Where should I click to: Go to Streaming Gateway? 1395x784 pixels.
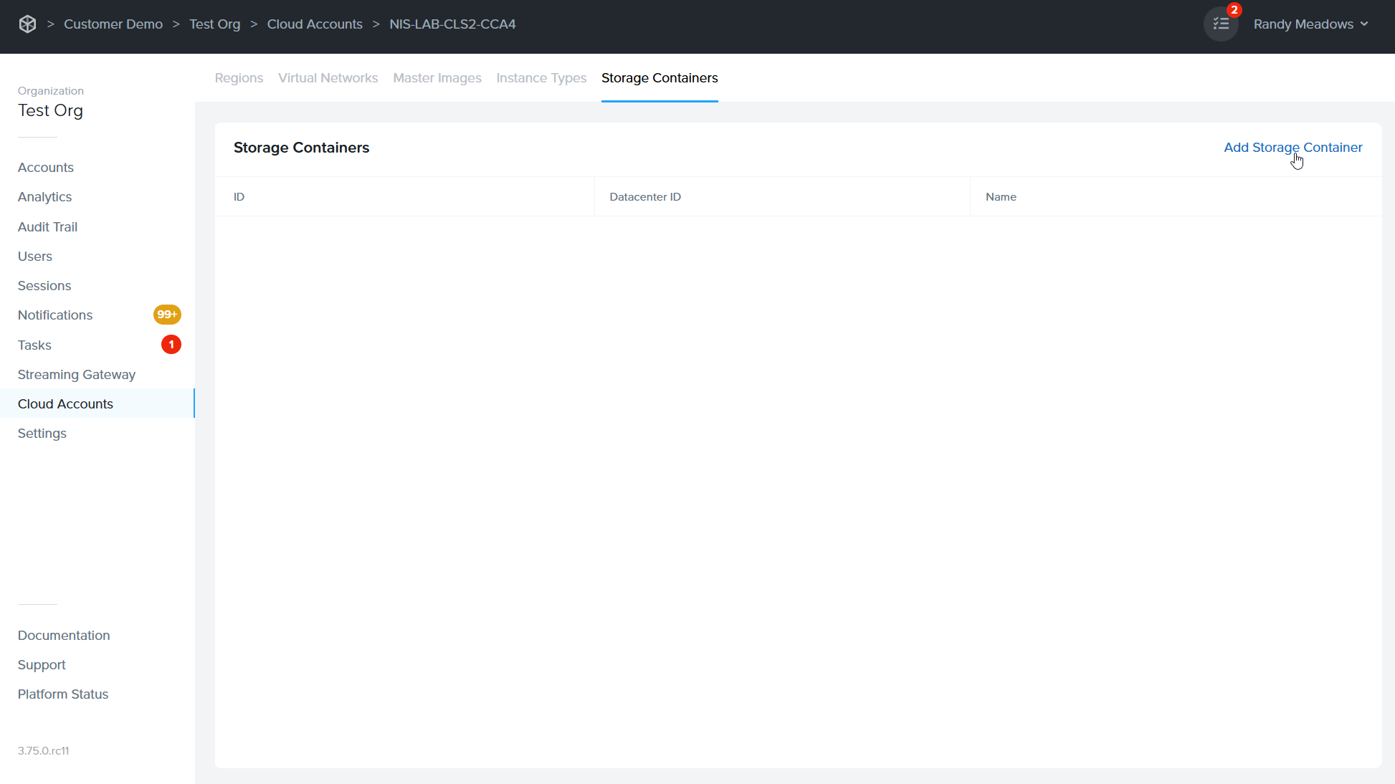[x=76, y=374]
